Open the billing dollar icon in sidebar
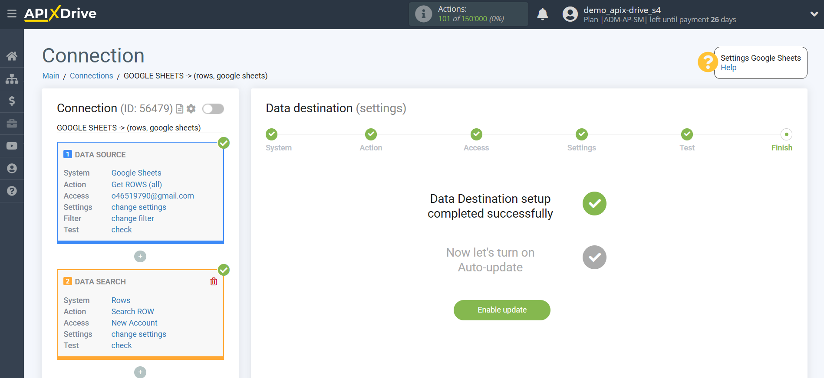This screenshot has height=378, width=824. point(12,101)
